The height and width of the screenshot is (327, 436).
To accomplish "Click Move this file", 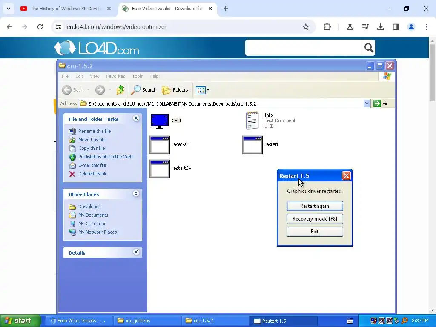I will pyautogui.click(x=92, y=140).
